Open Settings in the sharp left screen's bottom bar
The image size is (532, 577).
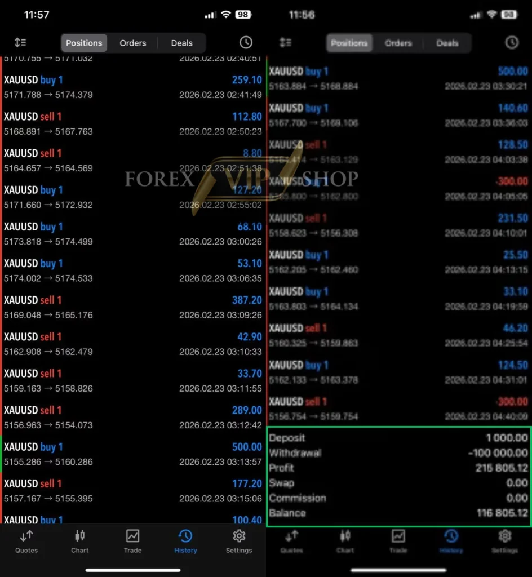(x=239, y=542)
